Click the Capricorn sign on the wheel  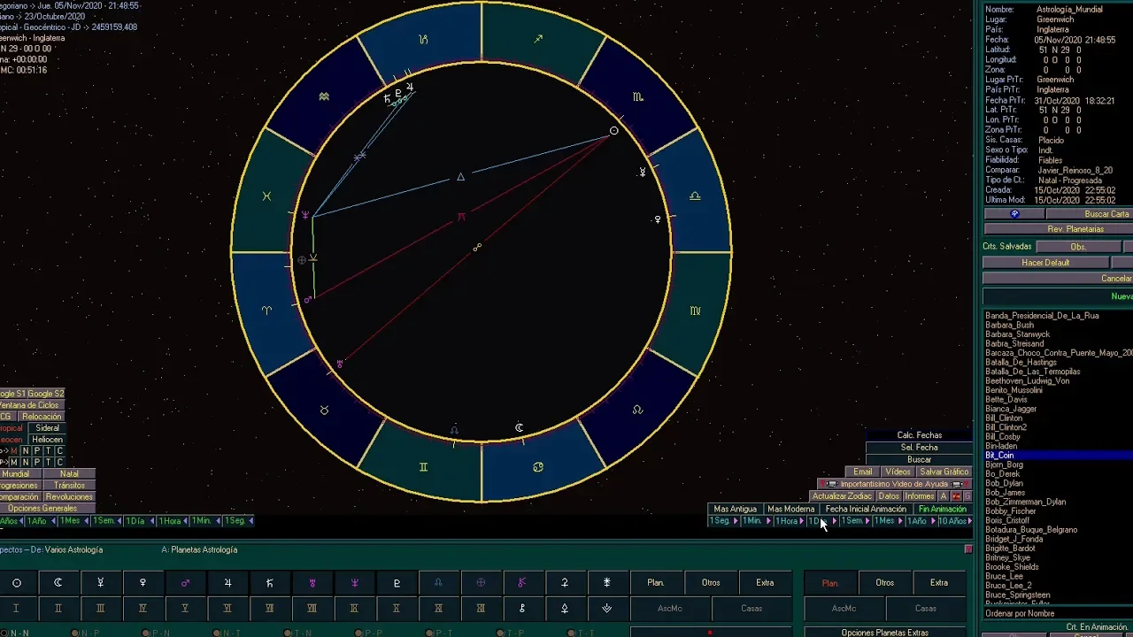pyautogui.click(x=424, y=40)
